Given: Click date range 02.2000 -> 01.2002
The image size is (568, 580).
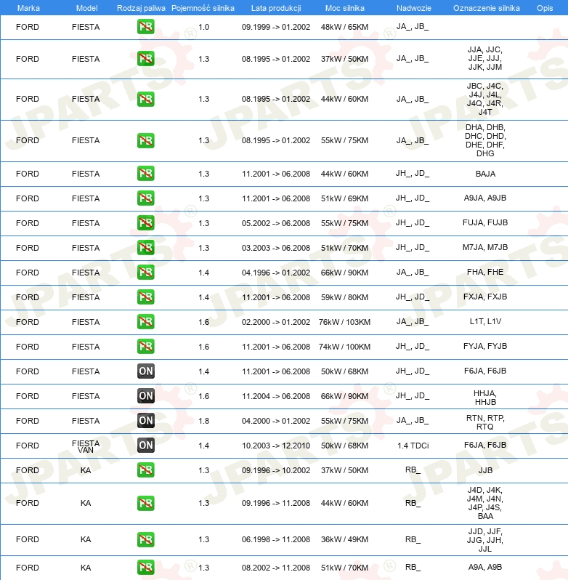Looking at the screenshot, I should click(x=276, y=322).
